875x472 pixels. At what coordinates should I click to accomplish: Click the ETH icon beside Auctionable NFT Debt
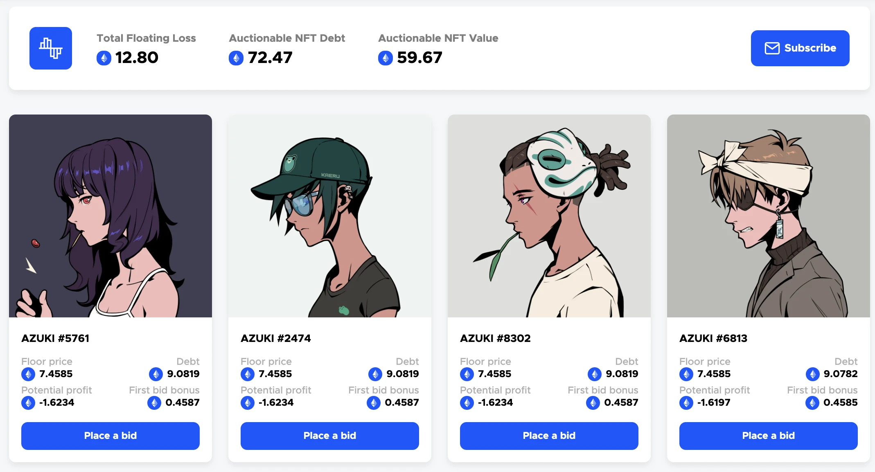point(236,58)
